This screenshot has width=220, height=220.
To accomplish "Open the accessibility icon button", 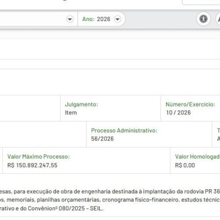I will coord(203,19).
